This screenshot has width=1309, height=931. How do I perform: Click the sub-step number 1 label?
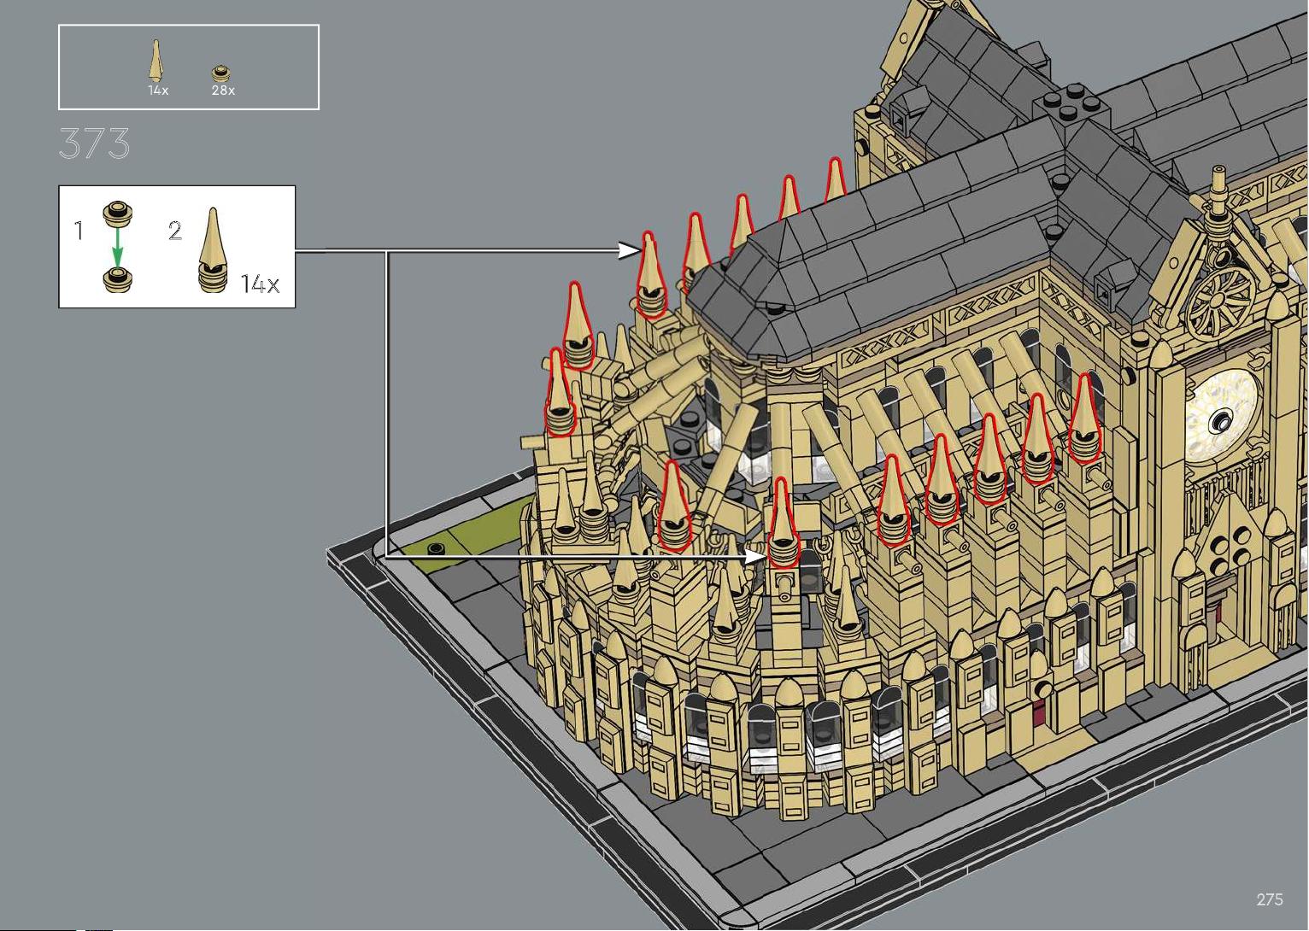click(x=79, y=231)
